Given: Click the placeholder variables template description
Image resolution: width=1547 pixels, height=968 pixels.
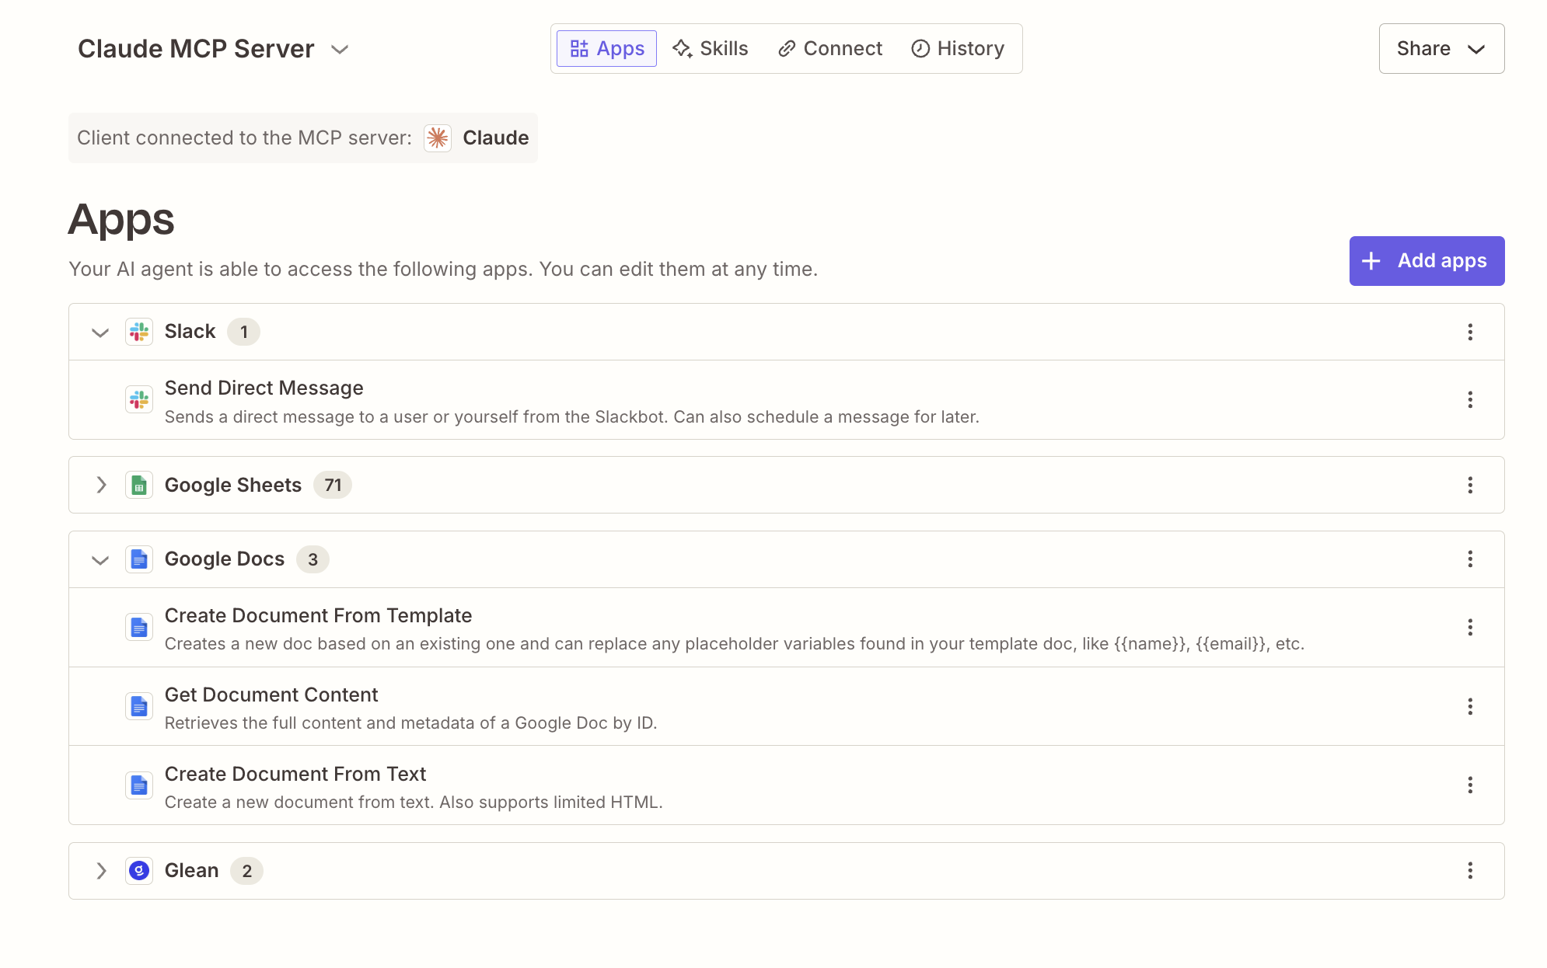Looking at the screenshot, I should (735, 643).
